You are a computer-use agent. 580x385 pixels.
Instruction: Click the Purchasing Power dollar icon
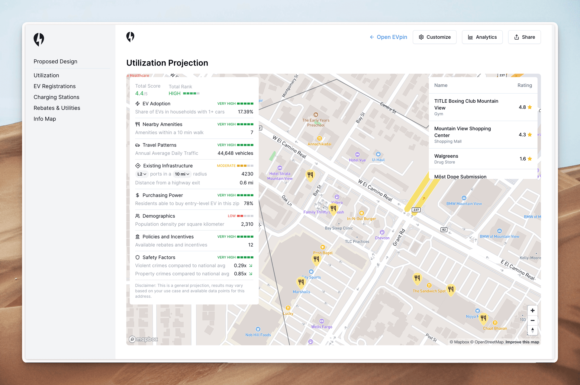pos(137,195)
